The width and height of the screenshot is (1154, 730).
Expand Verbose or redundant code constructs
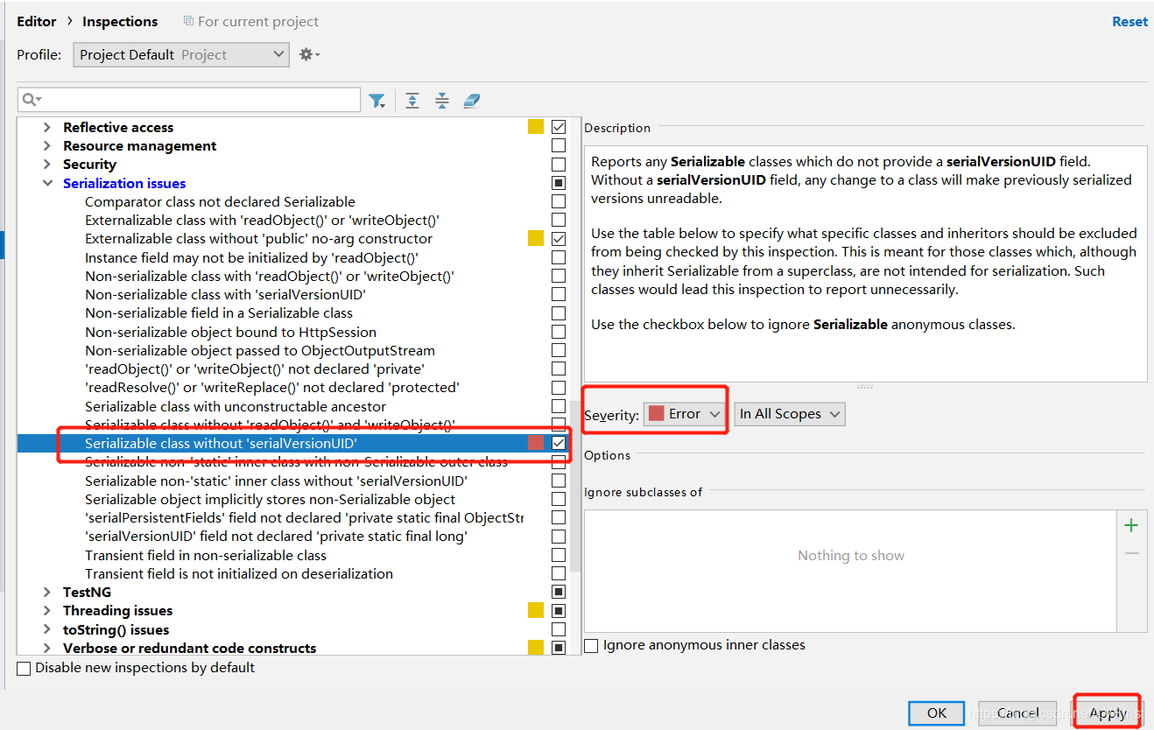coord(47,649)
